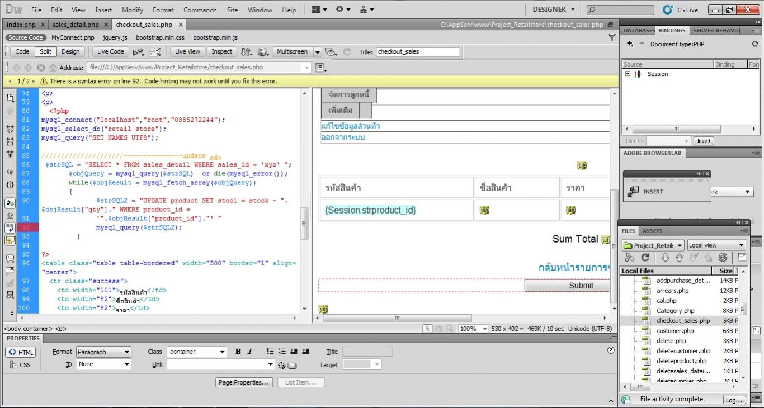764x408 pixels.
Task: Click the Filter related files funnel icon
Action: (x=612, y=37)
